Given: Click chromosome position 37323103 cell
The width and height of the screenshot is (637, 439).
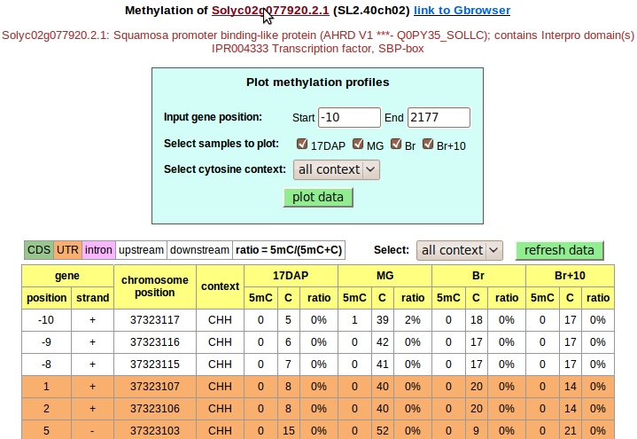Looking at the screenshot, I should tap(155, 430).
